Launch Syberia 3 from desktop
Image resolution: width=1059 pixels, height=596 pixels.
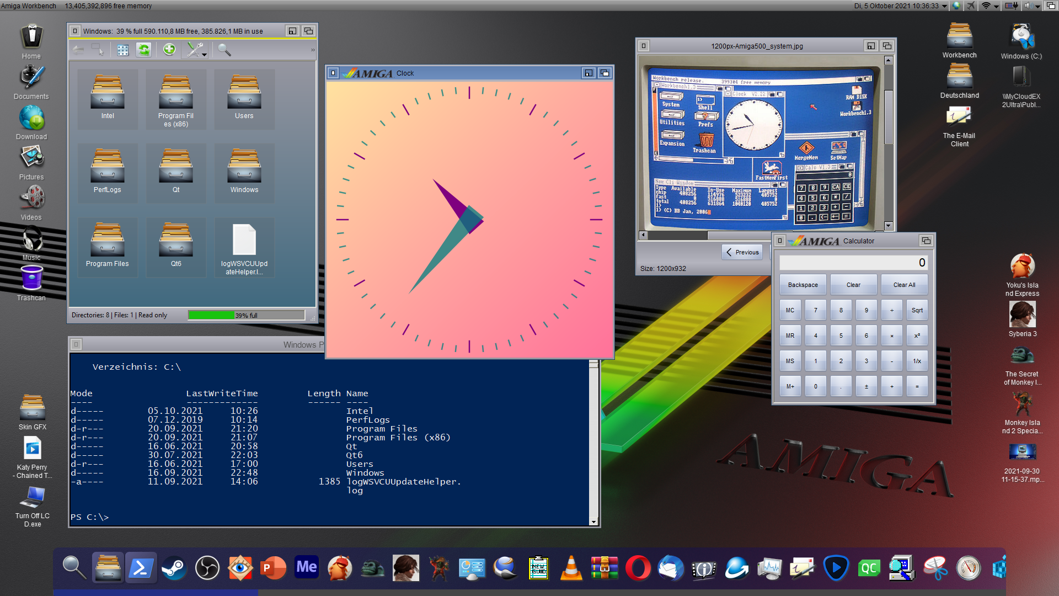pos(1023,319)
